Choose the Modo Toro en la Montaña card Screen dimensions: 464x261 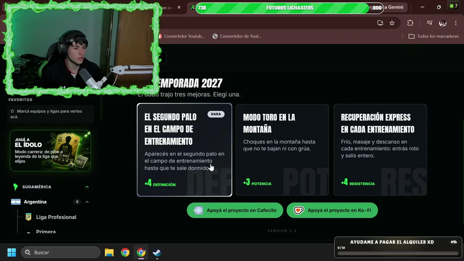pos(282,150)
